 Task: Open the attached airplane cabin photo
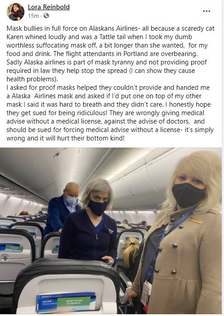(111, 231)
